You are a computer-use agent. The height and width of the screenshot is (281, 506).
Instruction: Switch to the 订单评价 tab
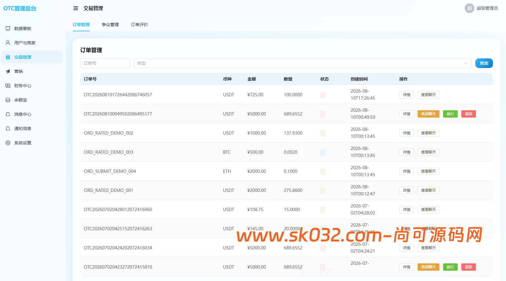click(139, 25)
